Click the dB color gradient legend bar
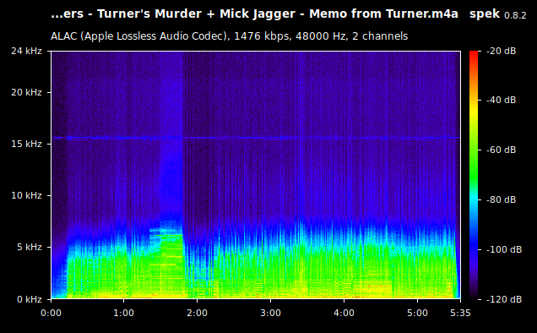The image size is (537, 333). pyautogui.click(x=474, y=175)
